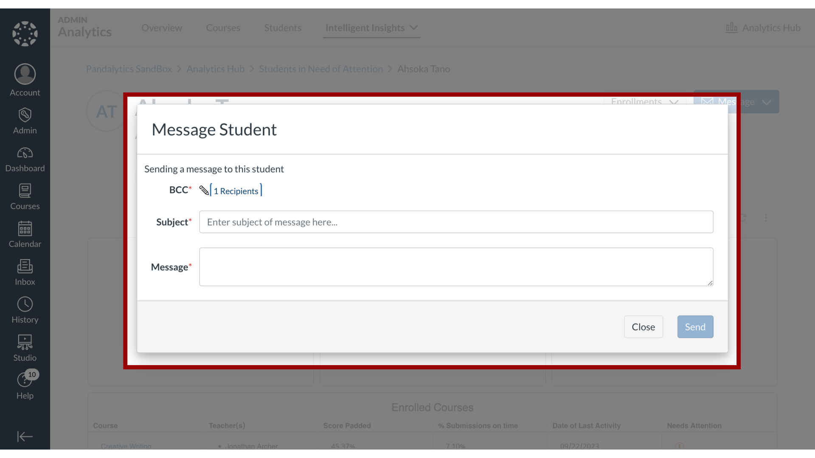815x458 pixels.
Task: Focus the Message text area
Action: click(456, 267)
